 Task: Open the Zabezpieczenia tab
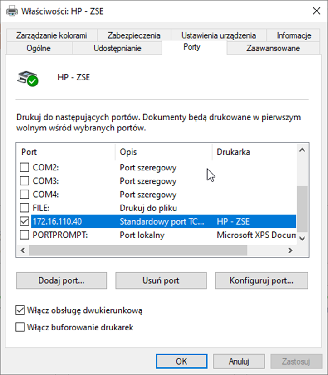(x=134, y=35)
